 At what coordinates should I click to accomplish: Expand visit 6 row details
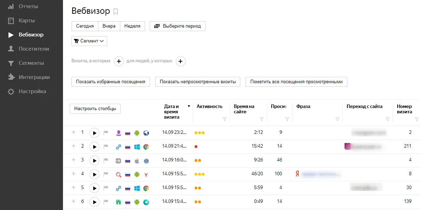click(x=74, y=202)
